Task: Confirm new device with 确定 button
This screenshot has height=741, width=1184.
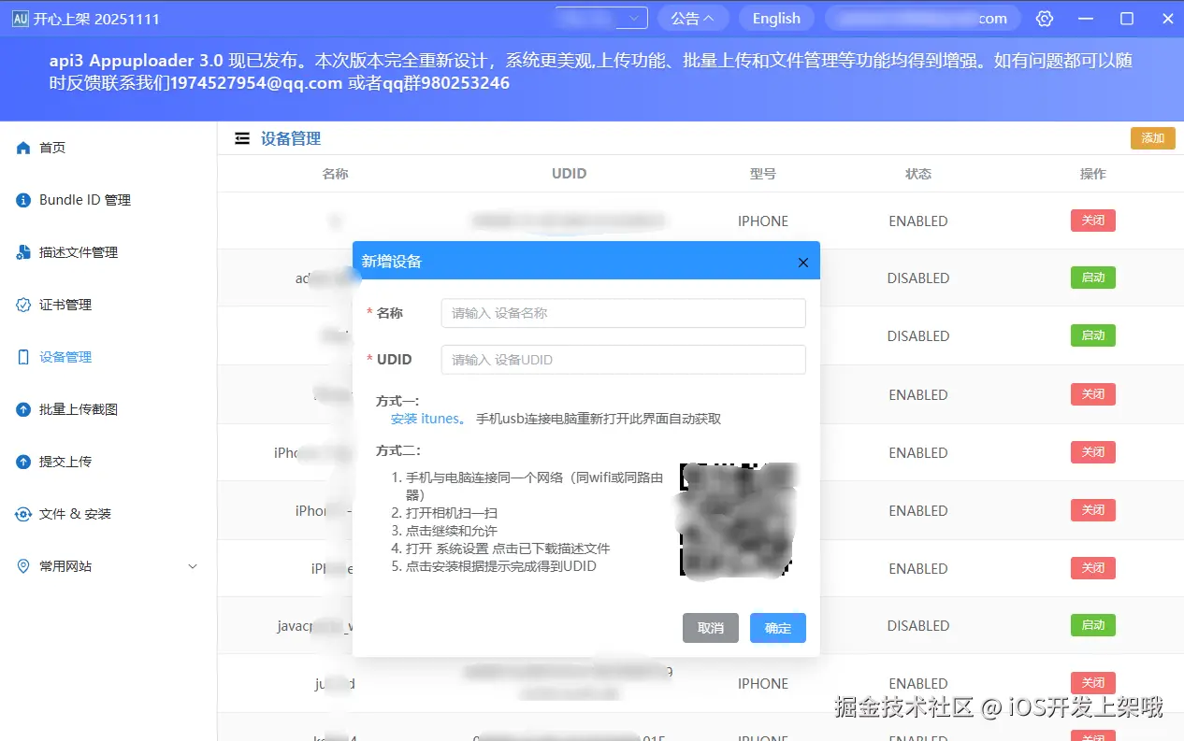Action: (777, 627)
